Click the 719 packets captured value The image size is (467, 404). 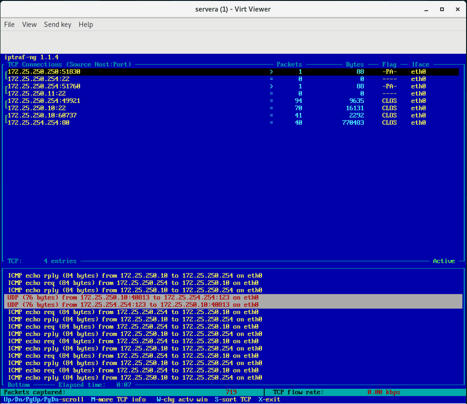tap(231, 392)
